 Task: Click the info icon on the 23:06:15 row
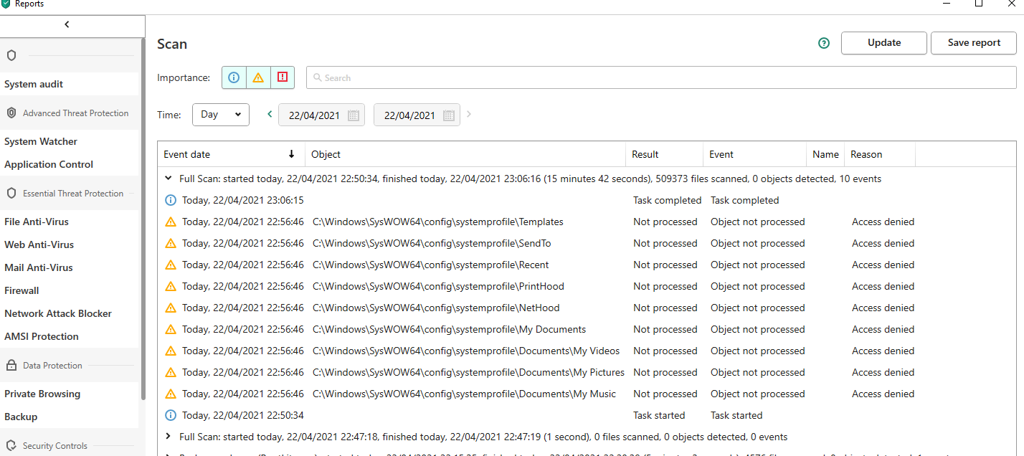(x=171, y=200)
